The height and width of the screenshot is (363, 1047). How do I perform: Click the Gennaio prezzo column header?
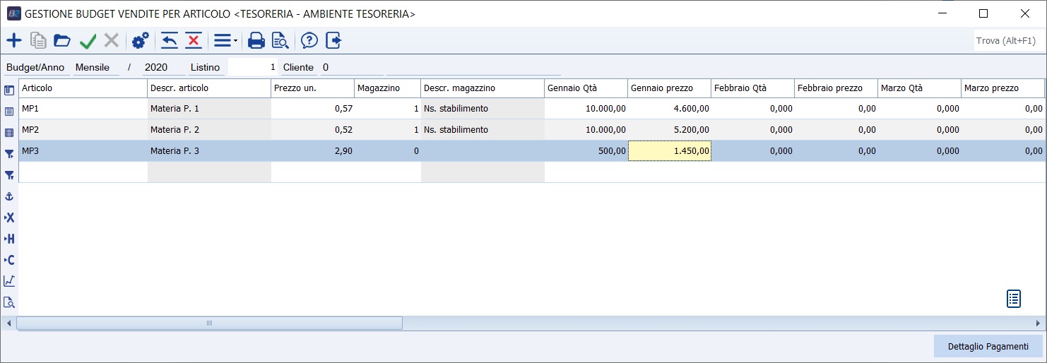[669, 88]
